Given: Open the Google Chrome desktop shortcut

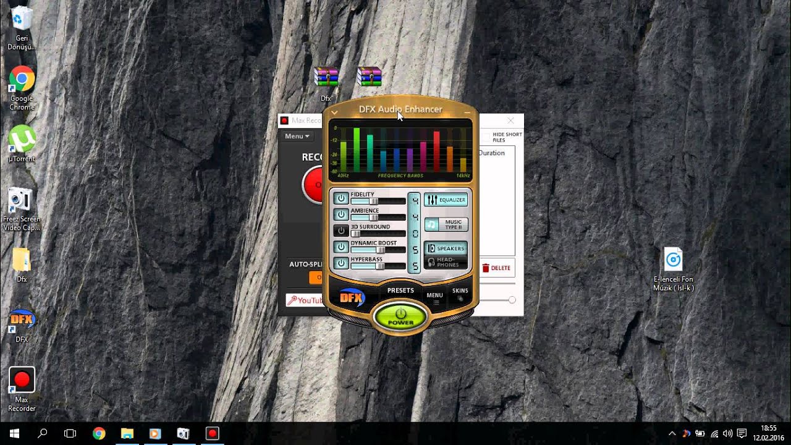Looking at the screenshot, I should [22, 88].
